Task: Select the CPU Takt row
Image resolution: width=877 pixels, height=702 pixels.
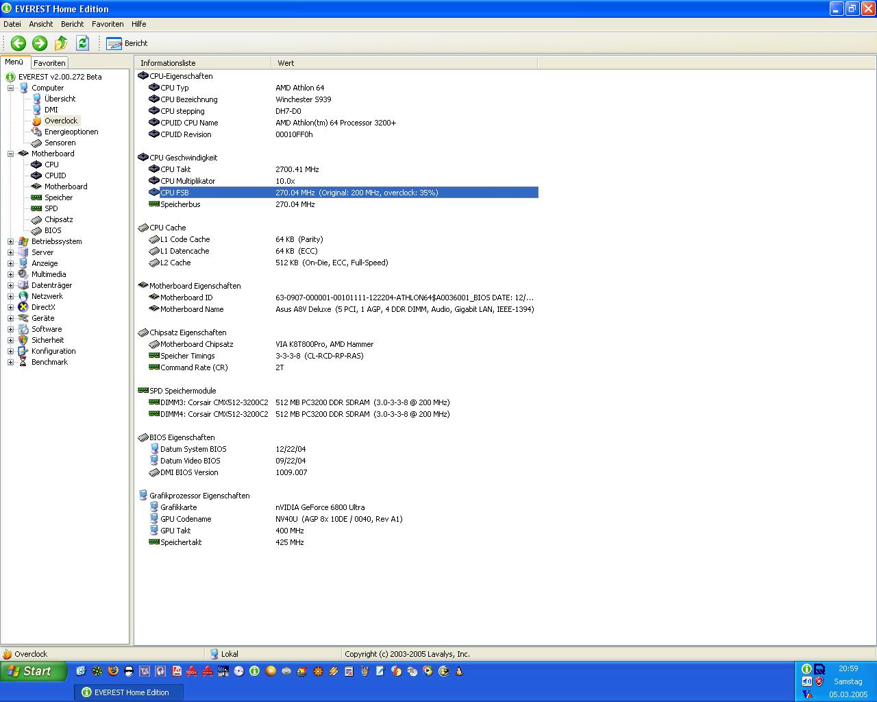Action: [343, 169]
